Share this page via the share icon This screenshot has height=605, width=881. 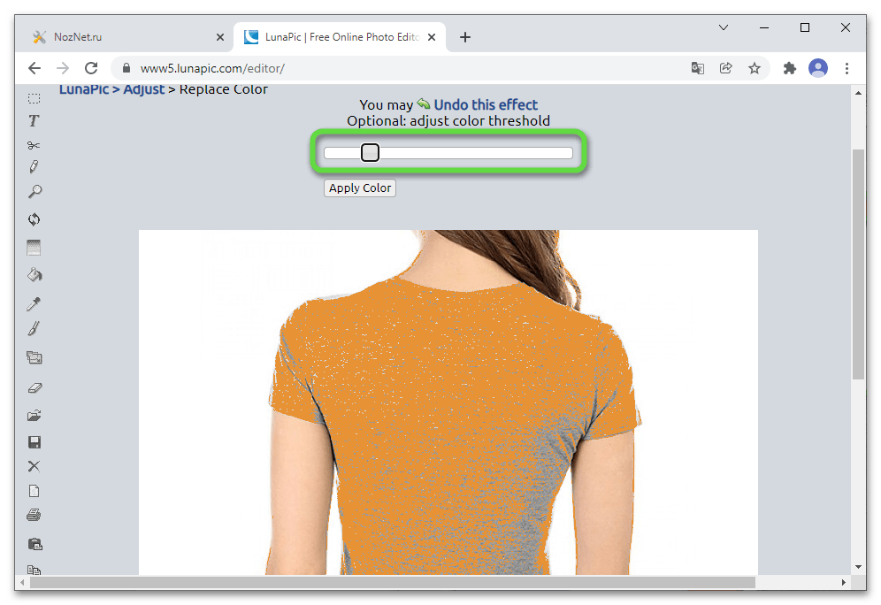click(726, 68)
